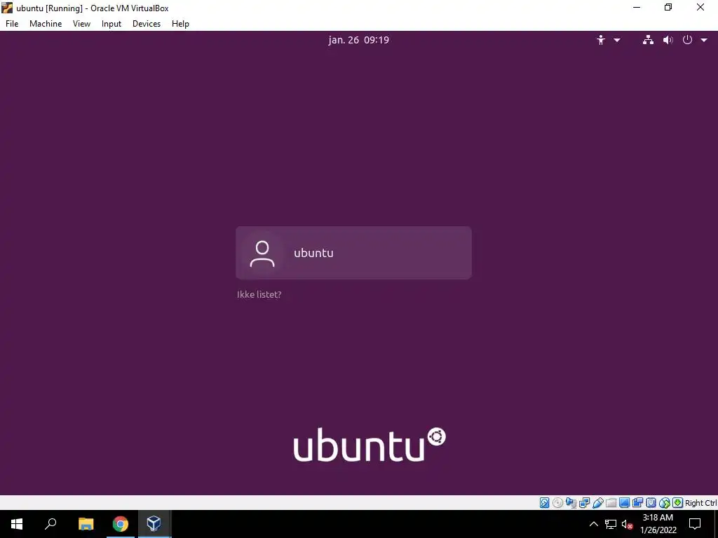This screenshot has width=718, height=538.
Task: Expand the accessibility dropdown arrow
Action: 617,40
